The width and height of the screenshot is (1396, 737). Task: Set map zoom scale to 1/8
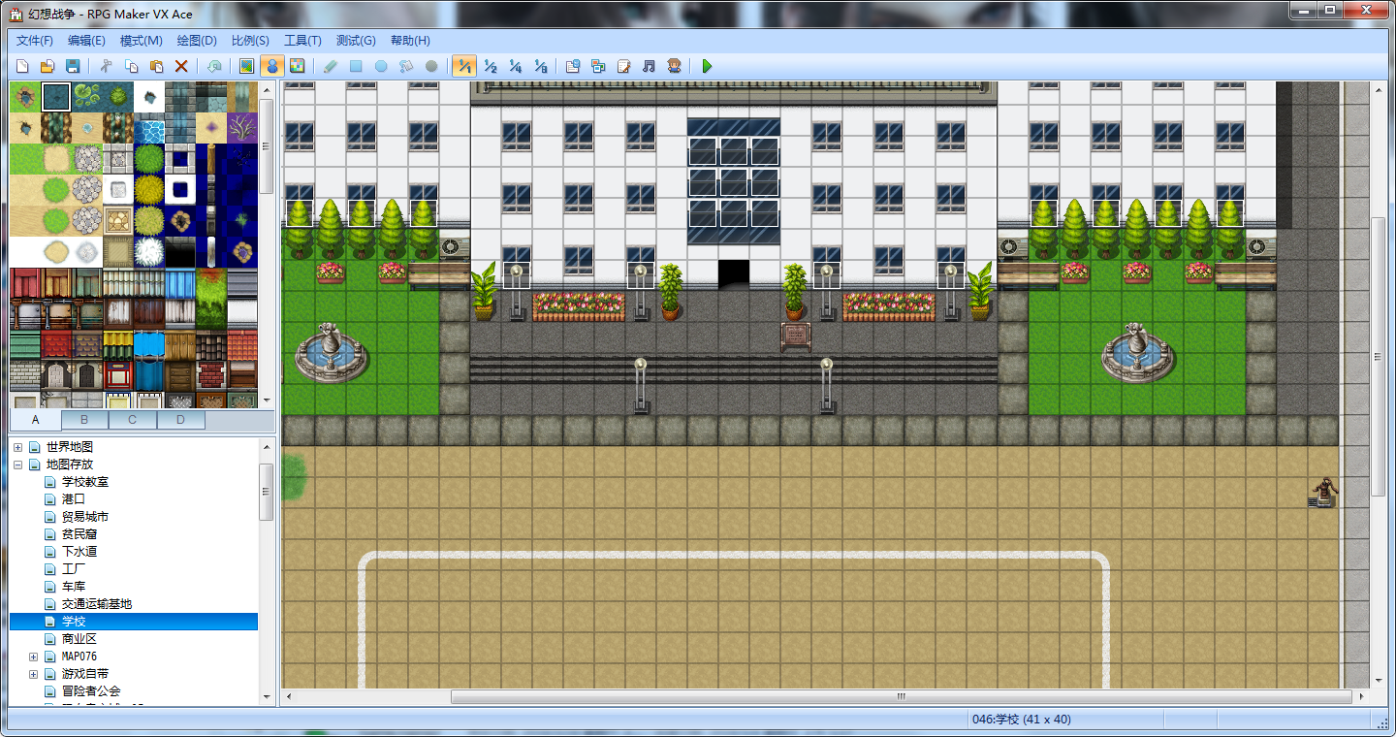[x=540, y=66]
